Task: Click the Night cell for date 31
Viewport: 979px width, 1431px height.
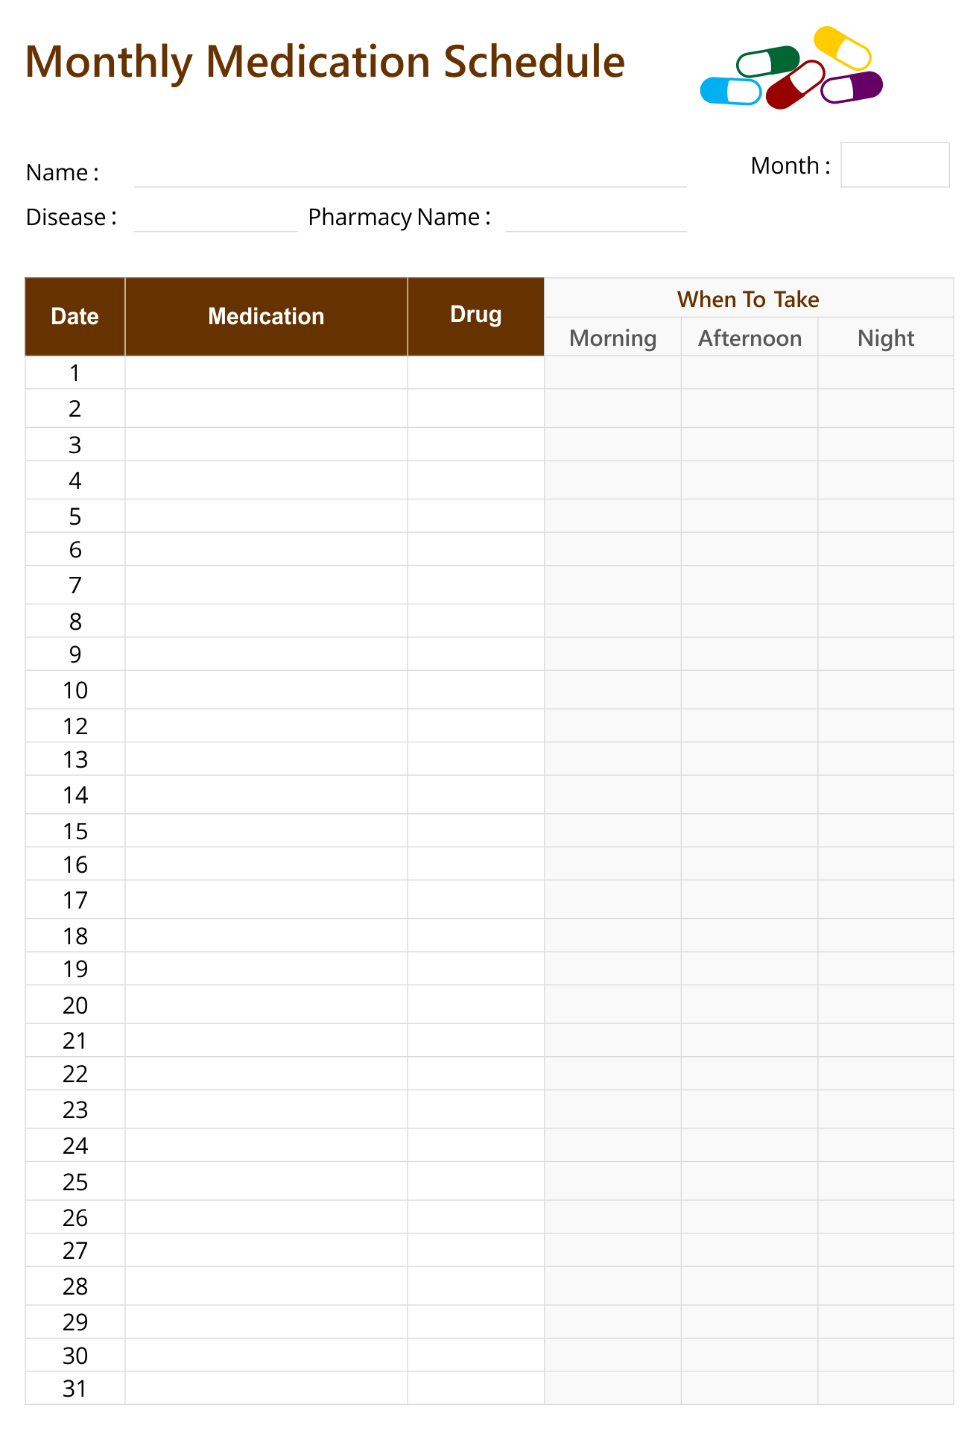Action: [886, 1388]
